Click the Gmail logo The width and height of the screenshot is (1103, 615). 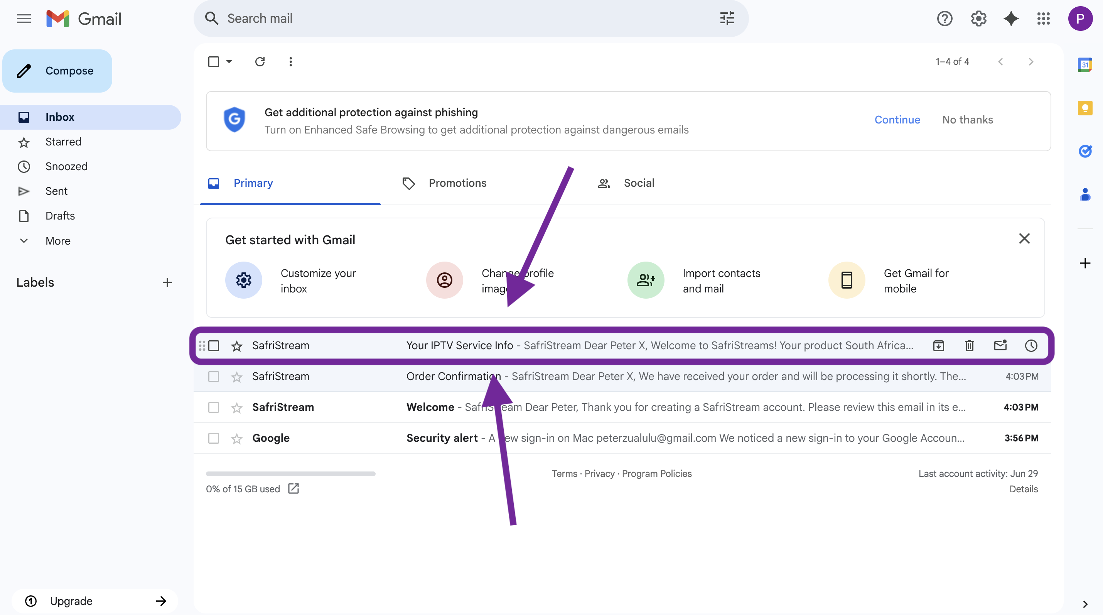[x=84, y=19]
